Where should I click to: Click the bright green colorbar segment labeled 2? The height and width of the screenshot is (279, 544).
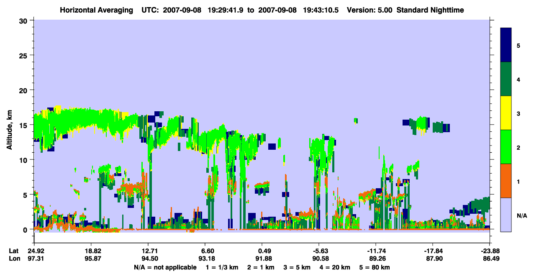pyautogui.click(x=506, y=147)
